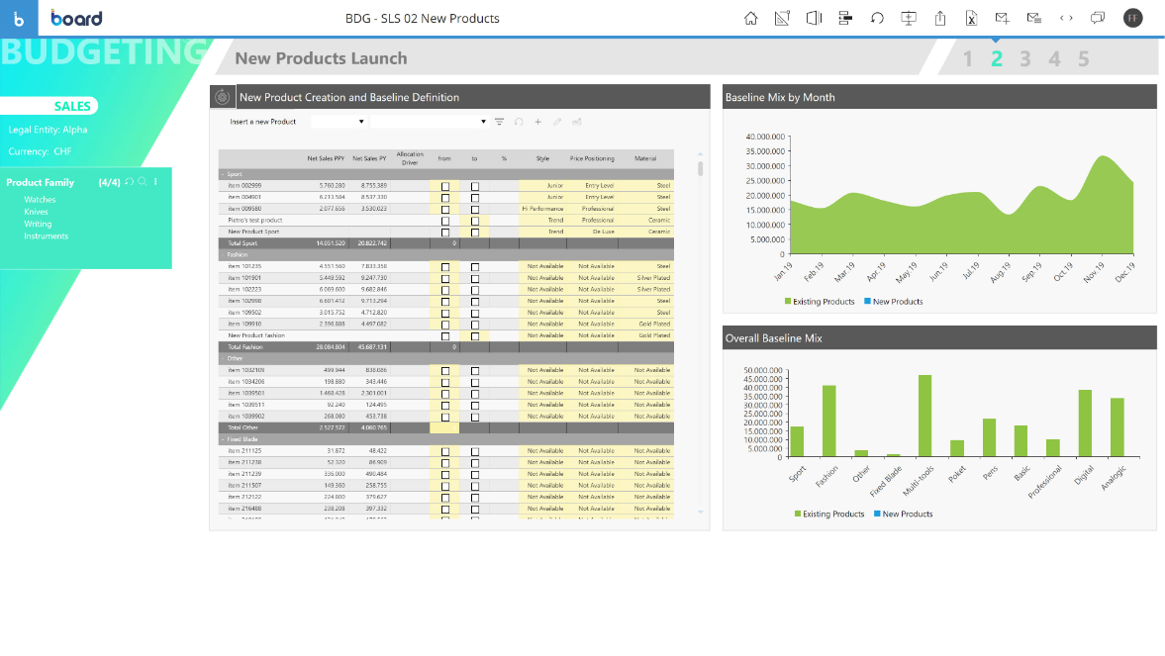The height and width of the screenshot is (656, 1165).
Task: Click the Excel export icon
Action: [x=972, y=18]
